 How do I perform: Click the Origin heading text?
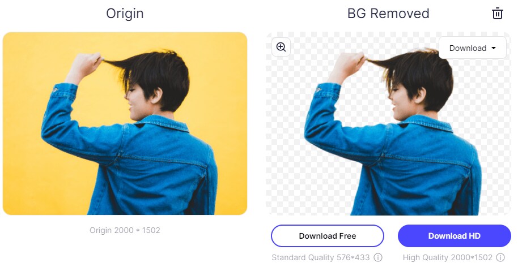pos(125,14)
